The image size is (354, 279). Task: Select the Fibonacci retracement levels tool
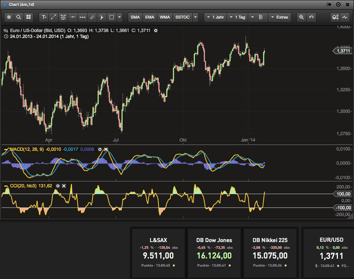click(x=63, y=17)
